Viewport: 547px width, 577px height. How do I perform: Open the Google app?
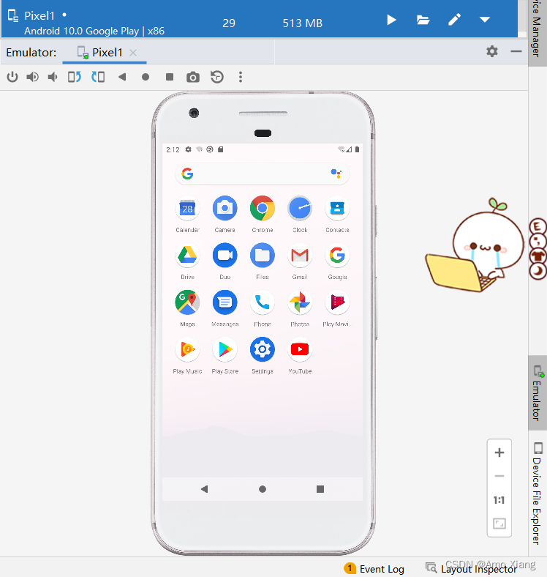tap(337, 261)
